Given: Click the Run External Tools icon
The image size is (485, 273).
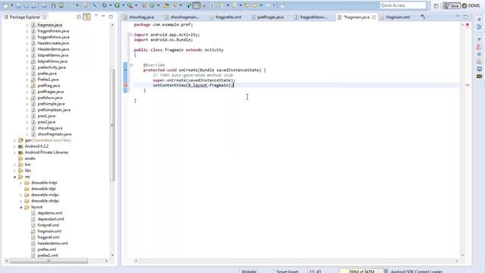Looking at the screenshot, I should (130, 5).
